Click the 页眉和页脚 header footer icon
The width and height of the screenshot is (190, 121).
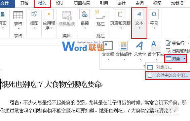[x=120, y=14]
